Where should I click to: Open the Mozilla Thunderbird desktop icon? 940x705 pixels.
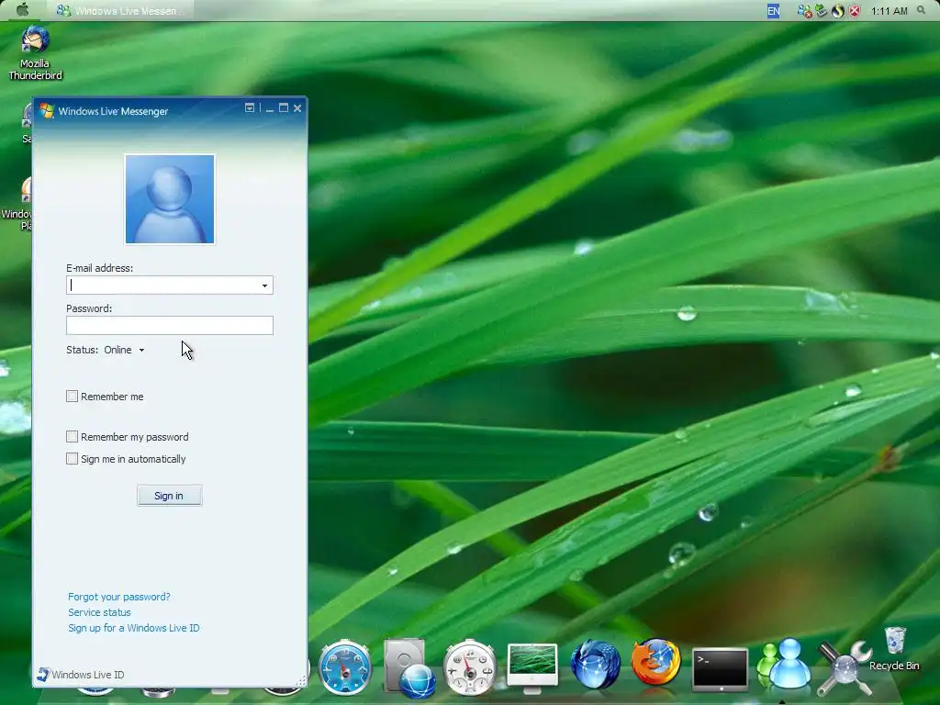click(35, 54)
